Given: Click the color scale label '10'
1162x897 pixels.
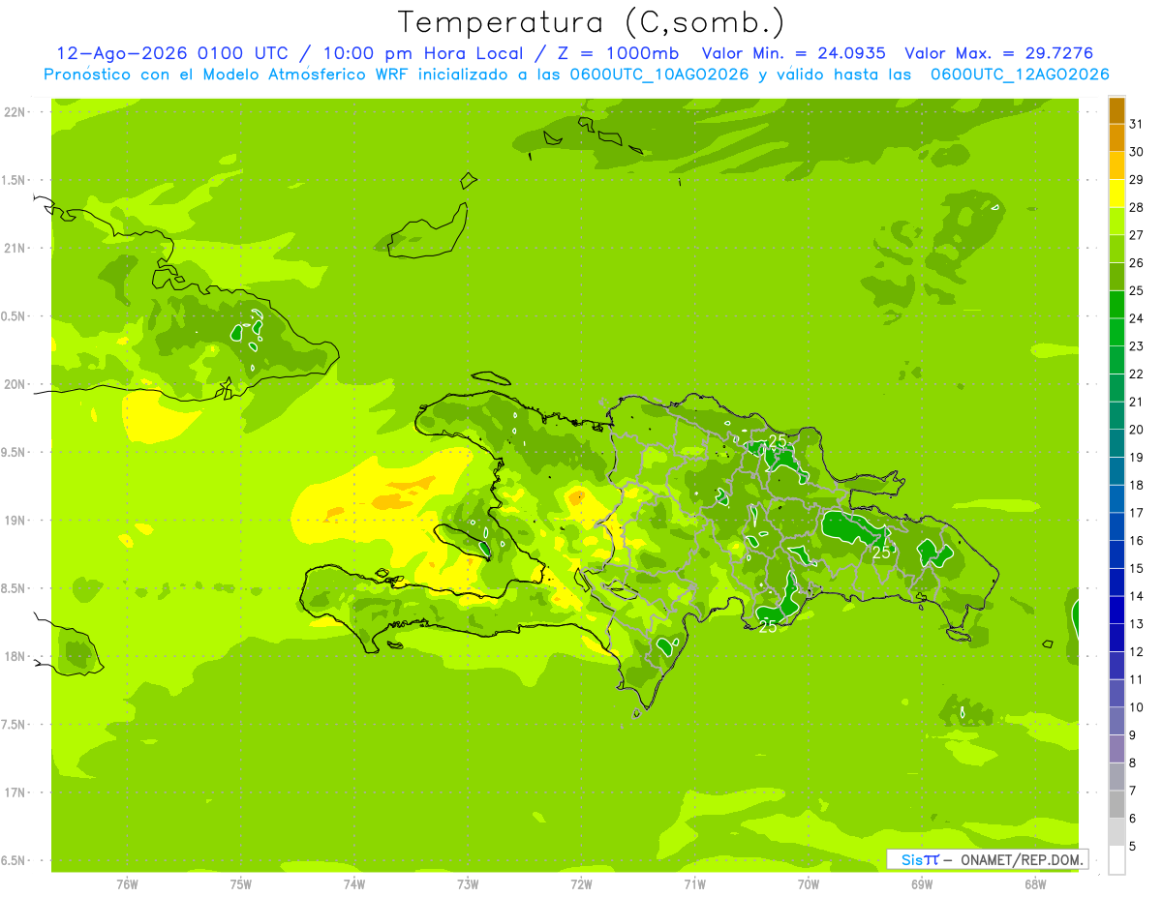Looking at the screenshot, I should 1136,707.
